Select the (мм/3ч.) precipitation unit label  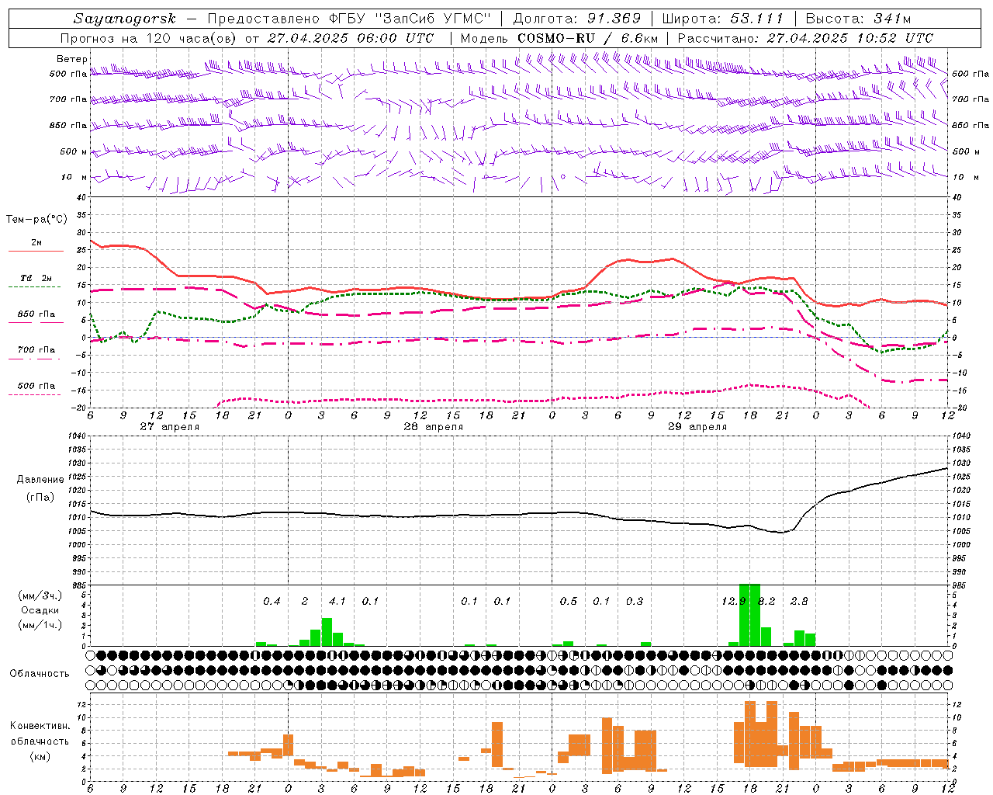[40, 595]
